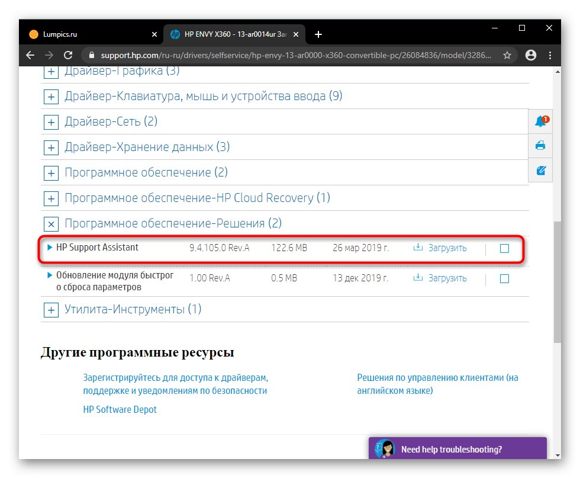The height and width of the screenshot is (478, 580).
Task: Collapse the Программное обеспечение-Решения section
Action: coord(51,224)
